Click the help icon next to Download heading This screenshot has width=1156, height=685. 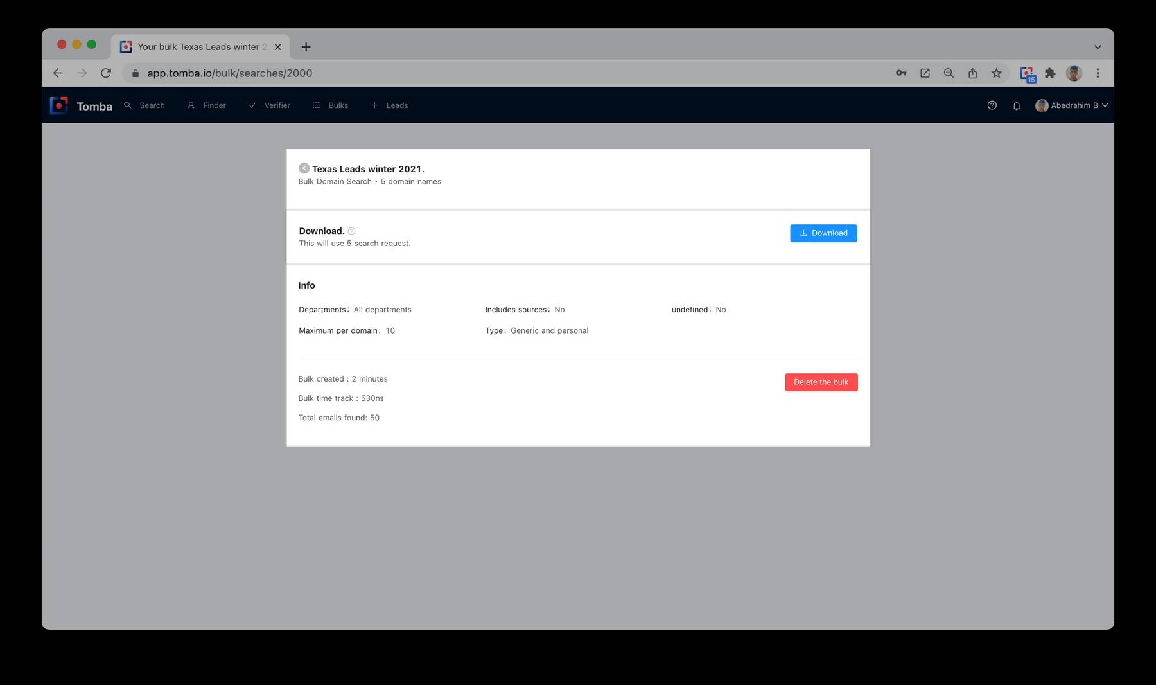[351, 231]
